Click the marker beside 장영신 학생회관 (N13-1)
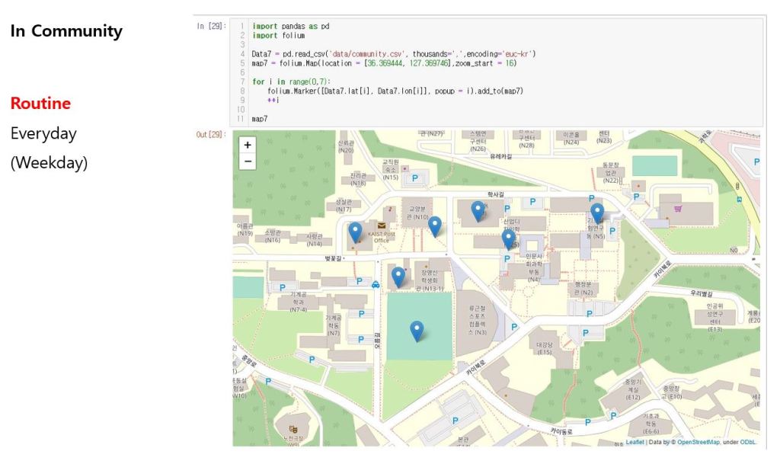Viewport: 780px width, 464px height. pos(398,277)
